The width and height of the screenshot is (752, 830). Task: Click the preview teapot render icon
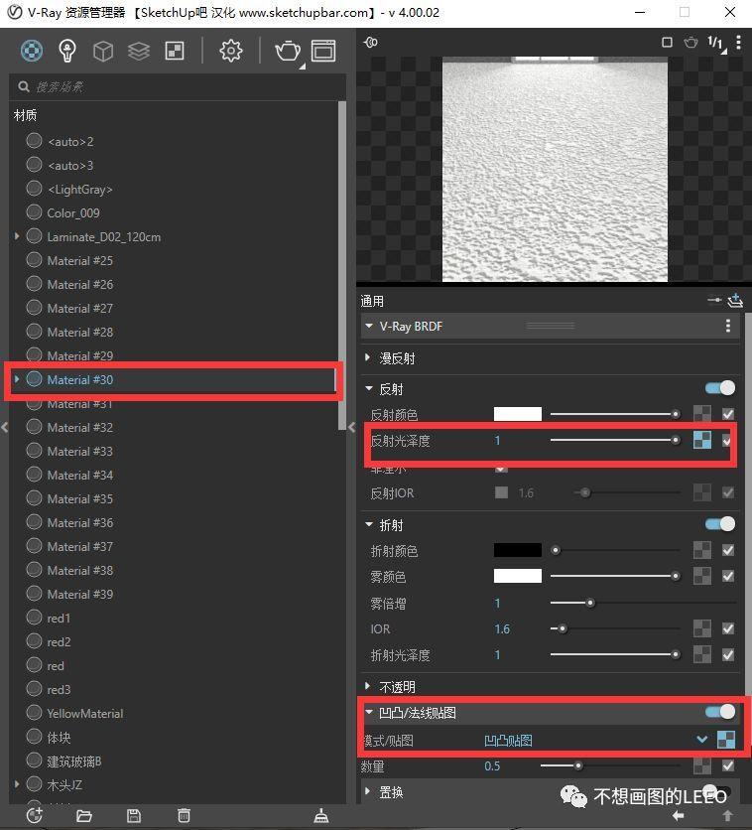coord(690,42)
